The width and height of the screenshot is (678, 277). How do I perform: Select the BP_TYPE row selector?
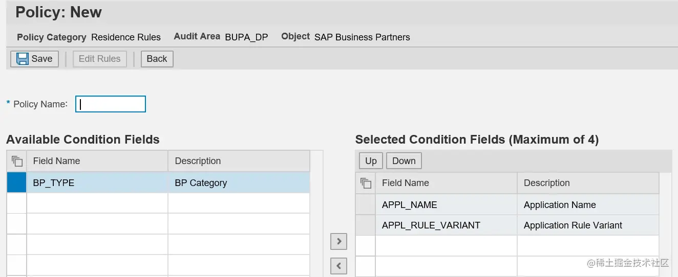tap(16, 183)
